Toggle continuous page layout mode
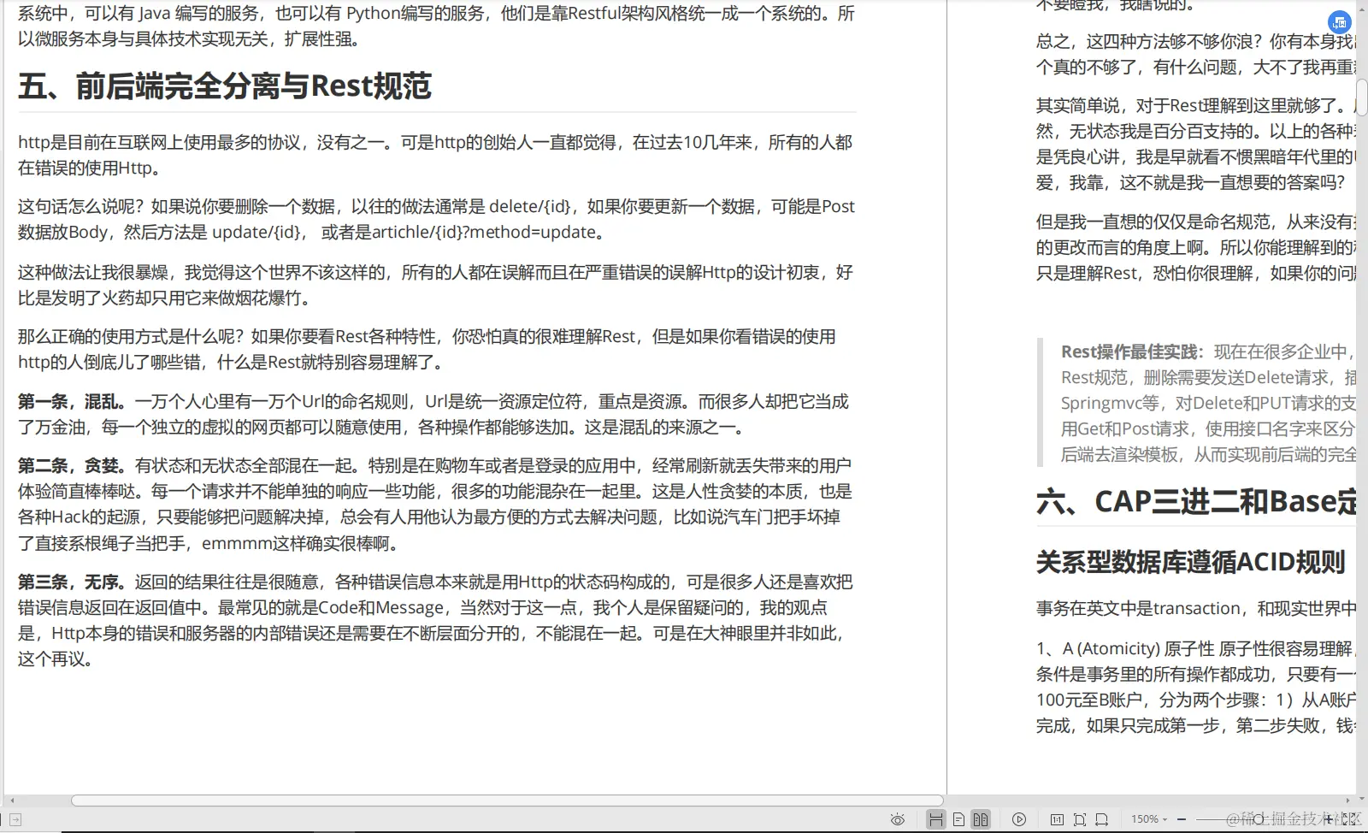Screen dimensions: 1368x833 [937, 819]
